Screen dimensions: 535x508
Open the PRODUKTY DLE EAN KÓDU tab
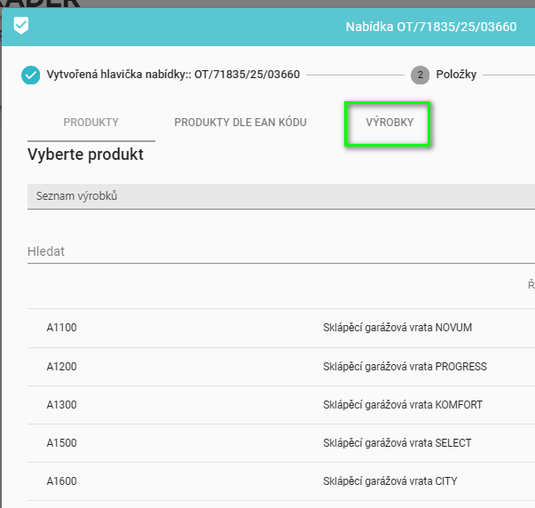(240, 123)
